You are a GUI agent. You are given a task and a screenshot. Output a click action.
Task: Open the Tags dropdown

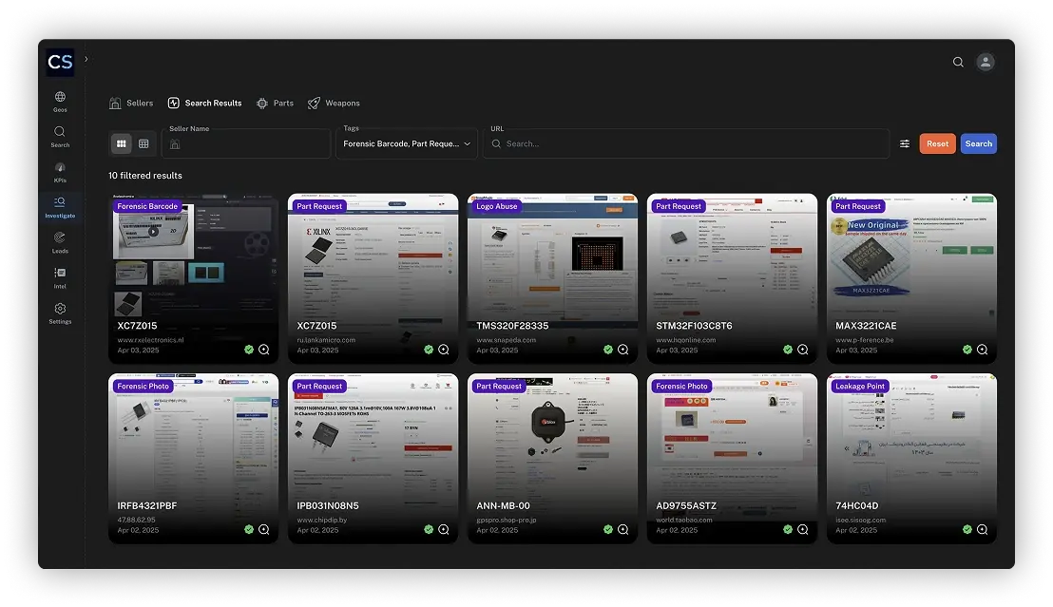407,143
